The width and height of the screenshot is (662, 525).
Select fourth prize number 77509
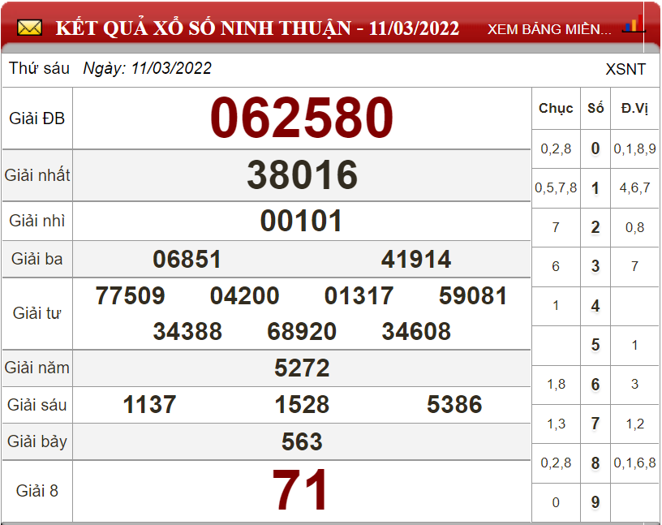click(130, 296)
